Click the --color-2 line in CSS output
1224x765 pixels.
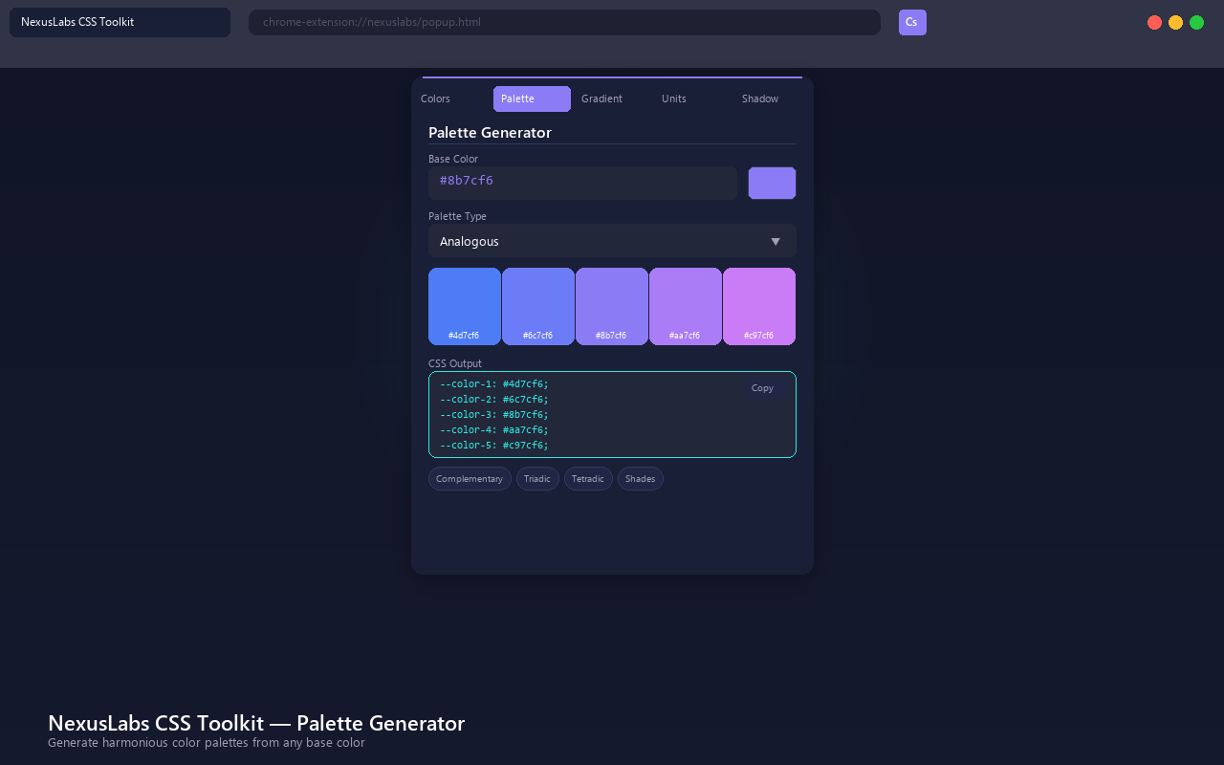point(494,400)
